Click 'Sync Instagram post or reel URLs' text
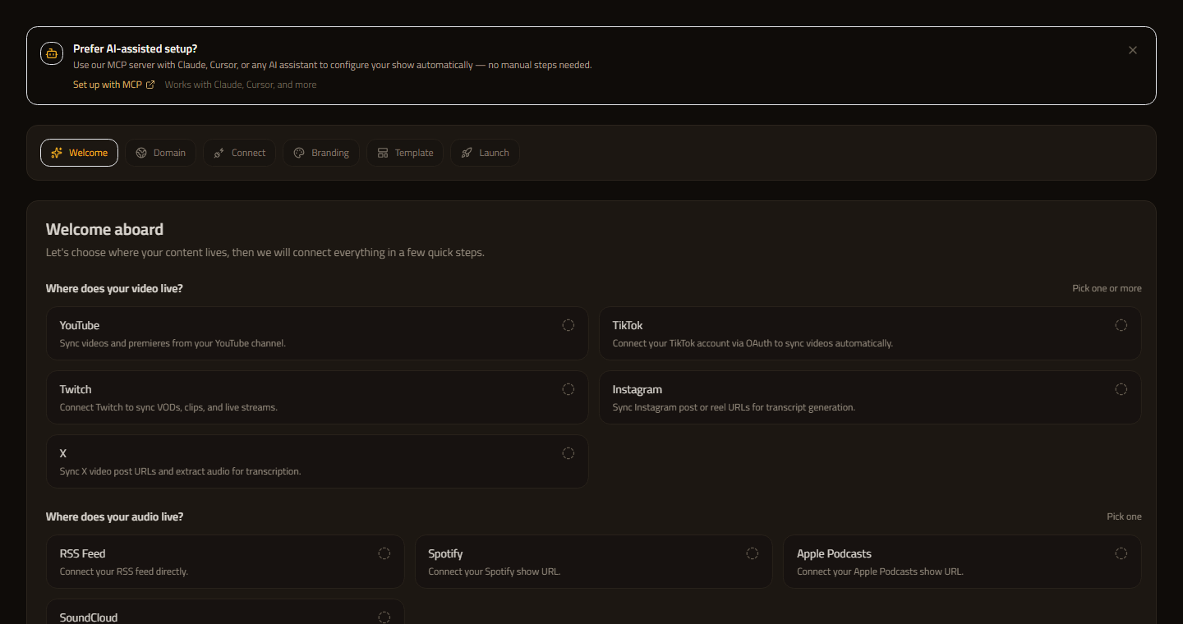This screenshot has height=624, width=1183. 734,407
